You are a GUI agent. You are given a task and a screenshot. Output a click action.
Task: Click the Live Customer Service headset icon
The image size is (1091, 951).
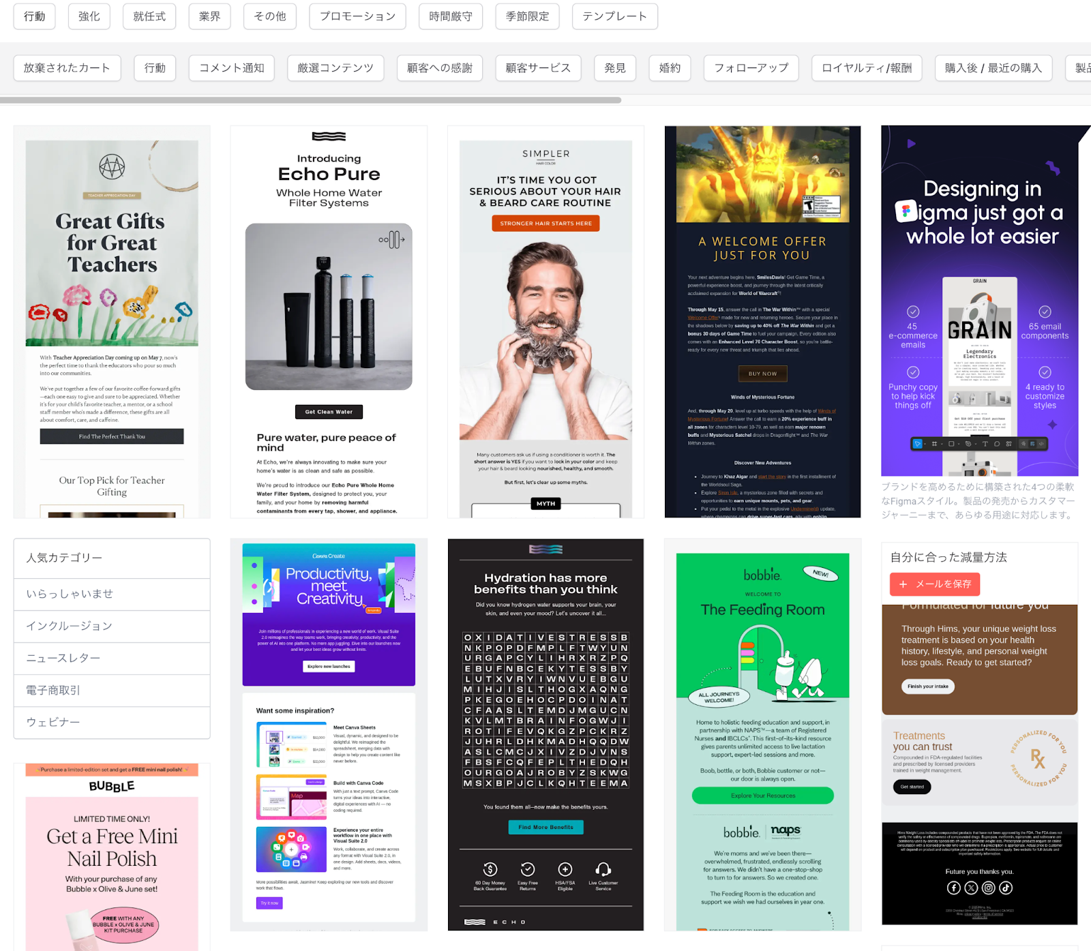(x=603, y=869)
